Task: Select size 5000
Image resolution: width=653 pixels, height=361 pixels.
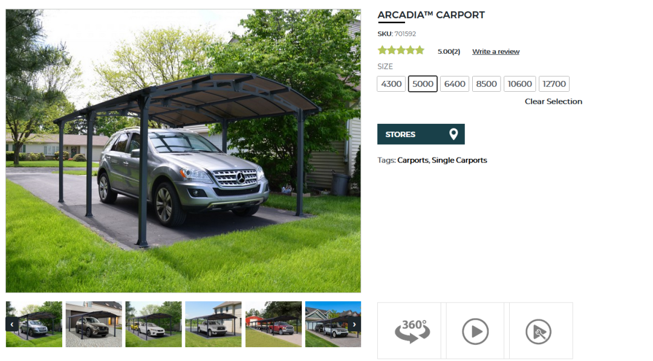Action: point(423,83)
